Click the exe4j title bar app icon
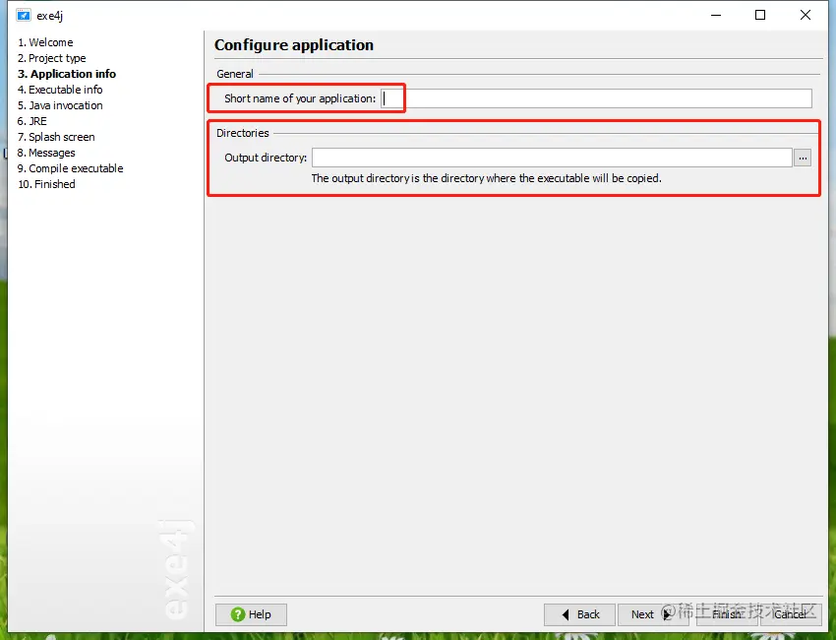The width and height of the screenshot is (836, 640). click(x=23, y=16)
